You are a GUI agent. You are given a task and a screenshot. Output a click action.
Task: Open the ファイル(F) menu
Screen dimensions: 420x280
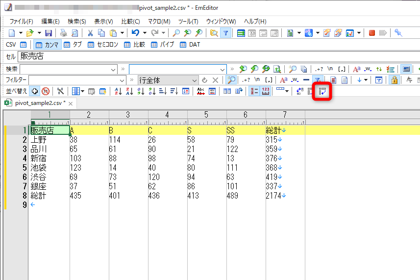point(22,22)
